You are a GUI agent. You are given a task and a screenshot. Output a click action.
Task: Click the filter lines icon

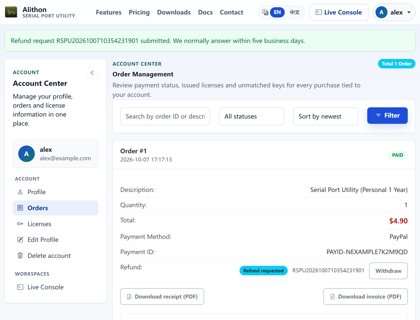coord(378,115)
